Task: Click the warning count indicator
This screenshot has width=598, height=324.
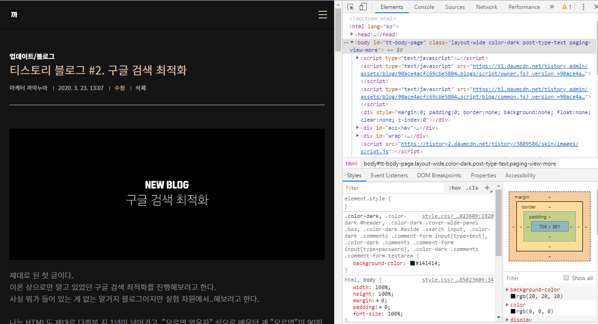Action: (x=566, y=7)
